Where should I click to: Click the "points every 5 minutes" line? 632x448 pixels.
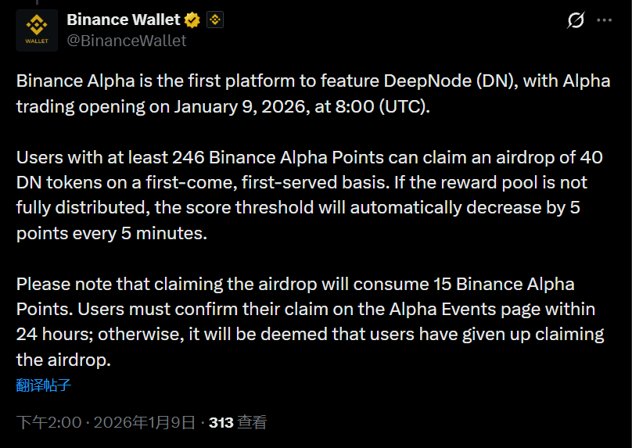[112, 233]
